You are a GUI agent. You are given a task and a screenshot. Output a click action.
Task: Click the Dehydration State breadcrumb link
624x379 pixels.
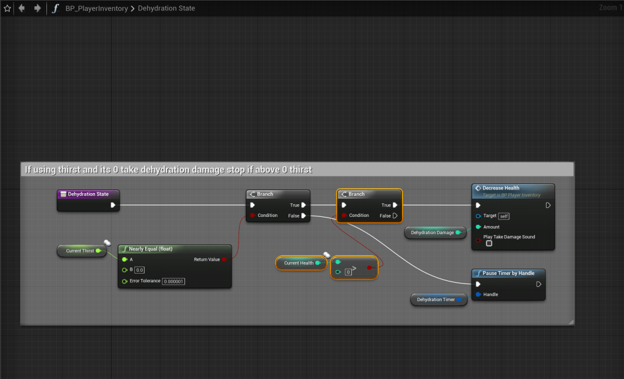[x=167, y=9]
